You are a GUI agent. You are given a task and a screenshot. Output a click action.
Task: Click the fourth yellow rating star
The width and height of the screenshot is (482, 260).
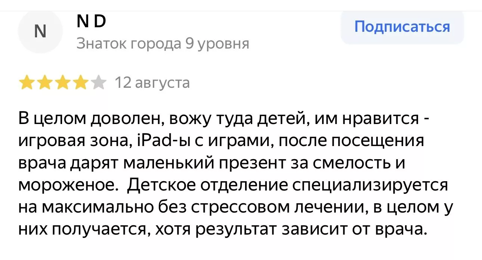coord(80,83)
